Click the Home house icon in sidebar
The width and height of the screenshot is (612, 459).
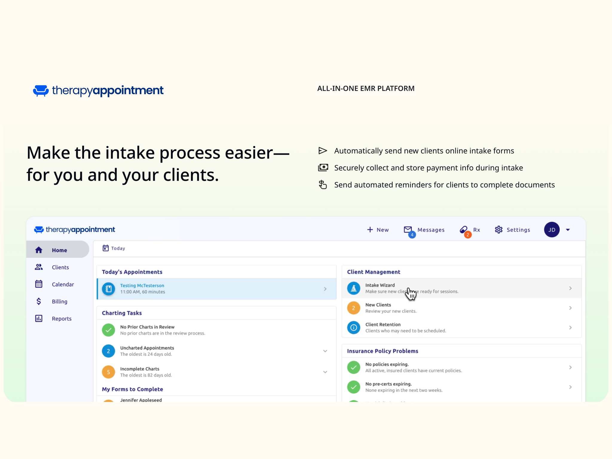(x=39, y=250)
